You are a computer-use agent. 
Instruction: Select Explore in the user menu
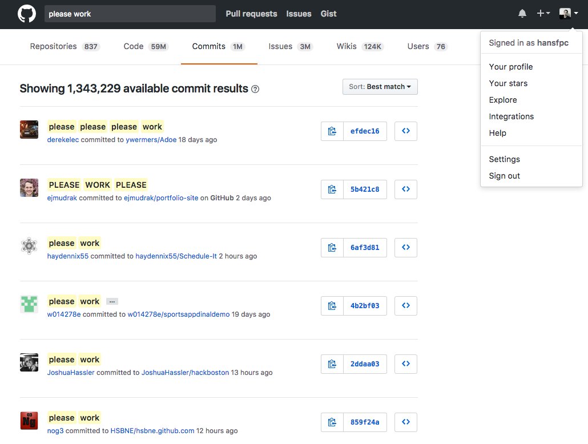tap(531, 100)
